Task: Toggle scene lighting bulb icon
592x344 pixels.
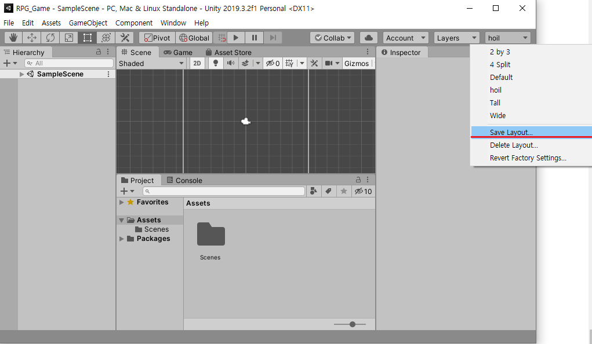Action: point(216,63)
